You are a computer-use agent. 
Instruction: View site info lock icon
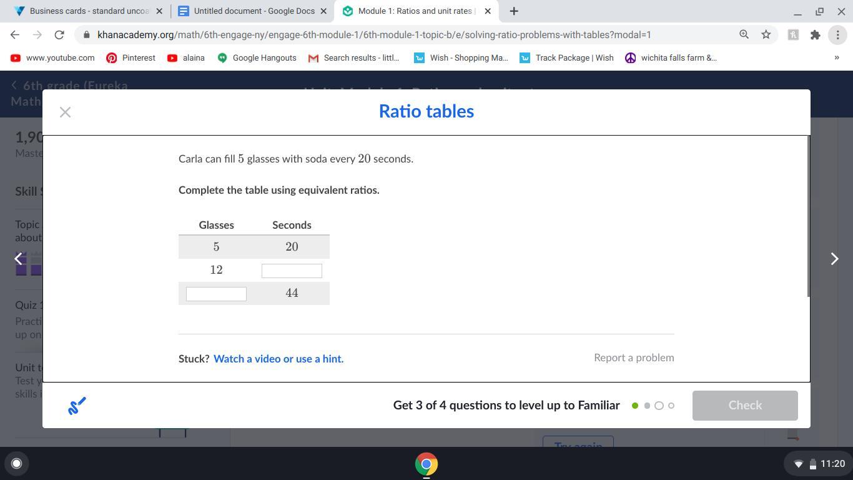click(x=86, y=35)
